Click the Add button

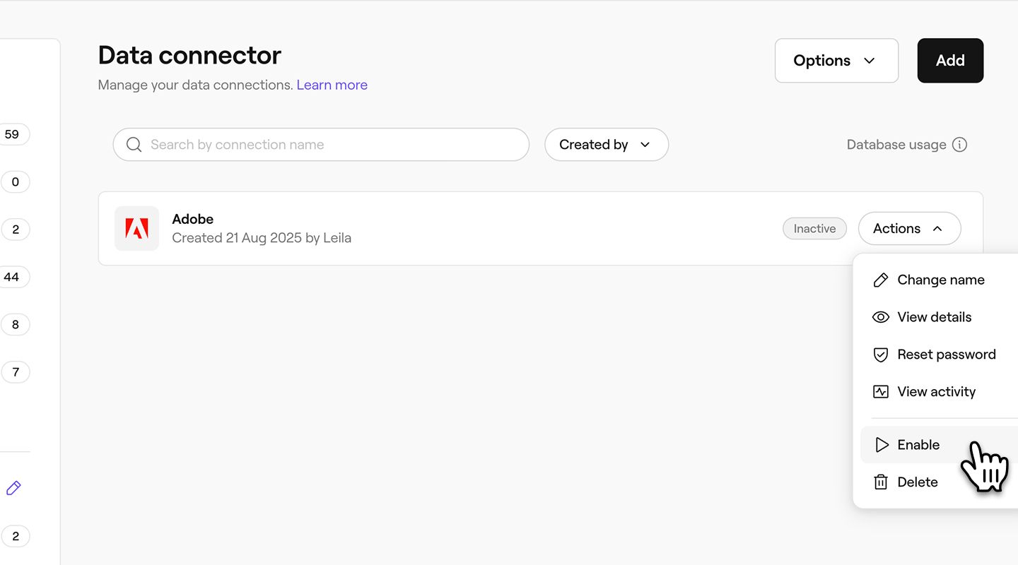950,61
